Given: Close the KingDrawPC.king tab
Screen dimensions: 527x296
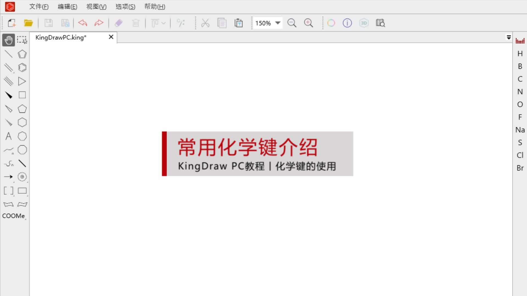Looking at the screenshot, I should 111,37.
